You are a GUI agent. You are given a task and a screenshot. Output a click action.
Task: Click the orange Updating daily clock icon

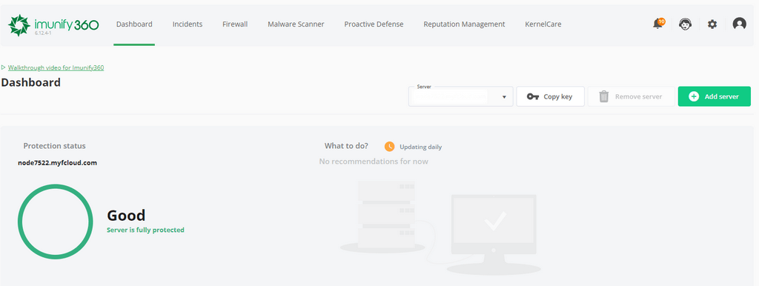pyautogui.click(x=390, y=147)
